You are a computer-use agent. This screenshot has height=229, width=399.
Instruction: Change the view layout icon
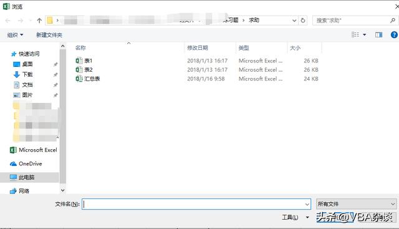(355, 35)
